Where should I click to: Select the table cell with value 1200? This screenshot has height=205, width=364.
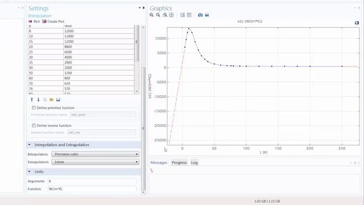point(99,73)
